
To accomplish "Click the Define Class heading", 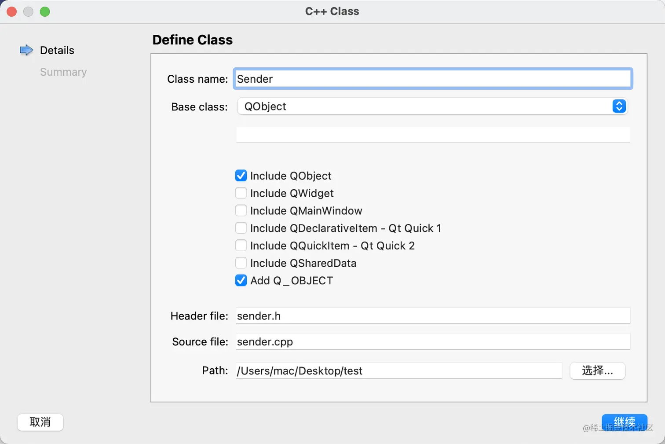I will tap(192, 40).
